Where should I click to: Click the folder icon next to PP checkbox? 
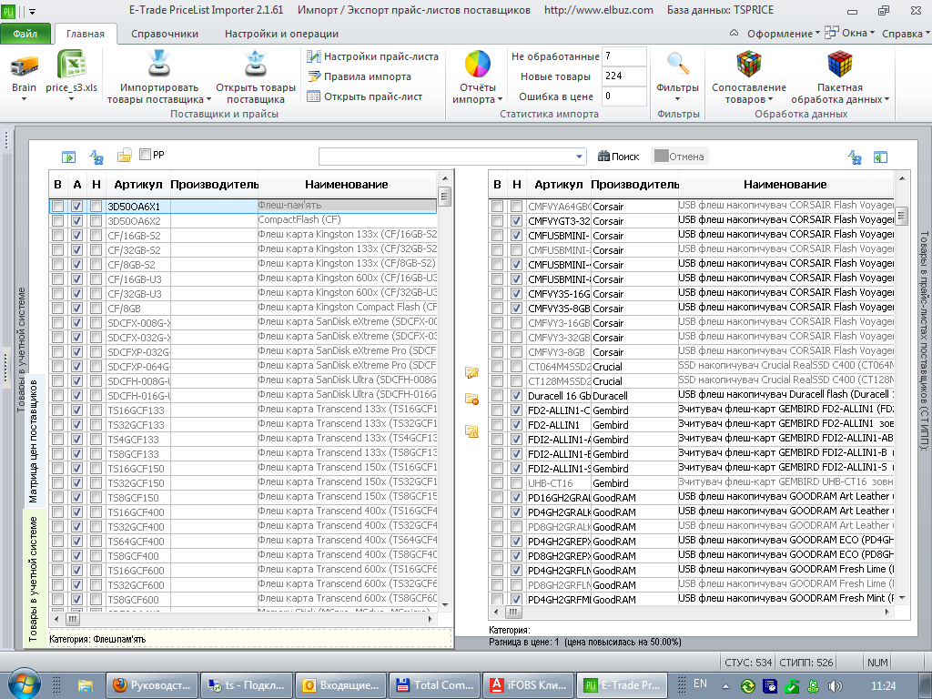click(x=124, y=156)
